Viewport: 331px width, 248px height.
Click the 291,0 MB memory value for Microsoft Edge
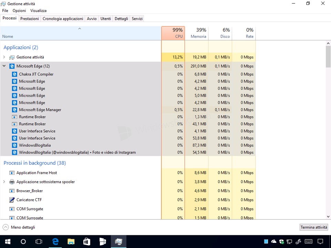pyautogui.click(x=199, y=66)
